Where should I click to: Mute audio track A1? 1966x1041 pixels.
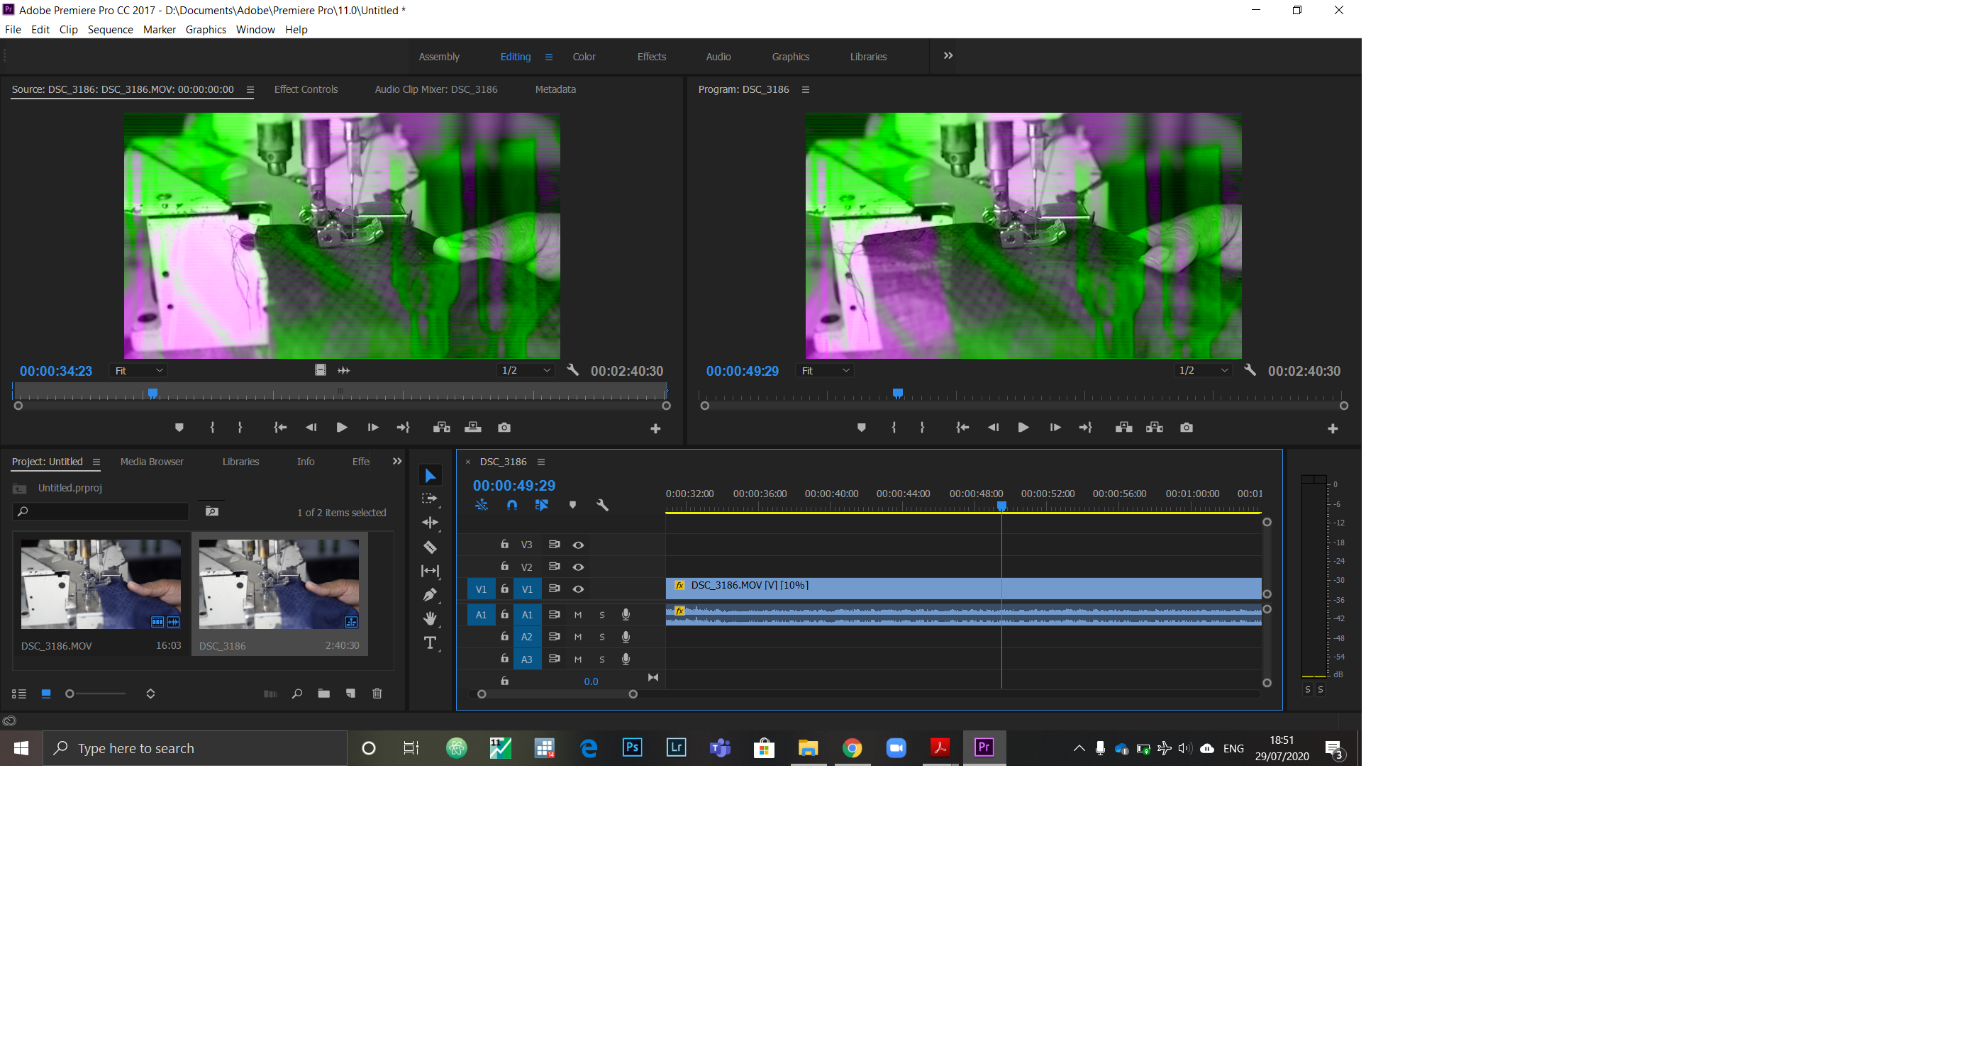578,615
